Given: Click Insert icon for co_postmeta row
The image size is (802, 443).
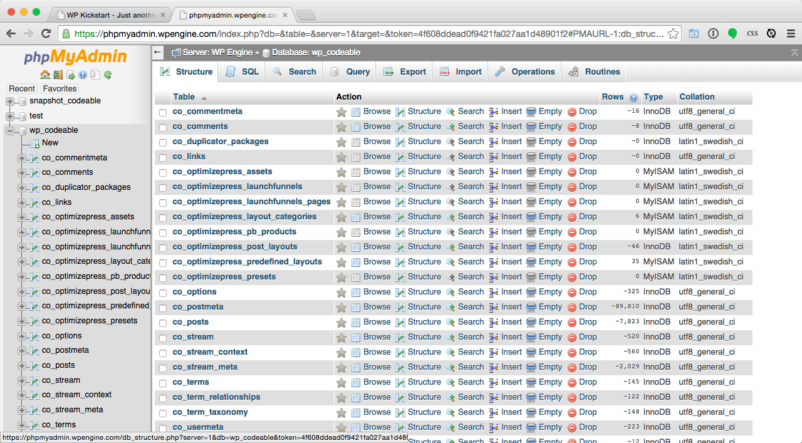Looking at the screenshot, I should (x=494, y=307).
